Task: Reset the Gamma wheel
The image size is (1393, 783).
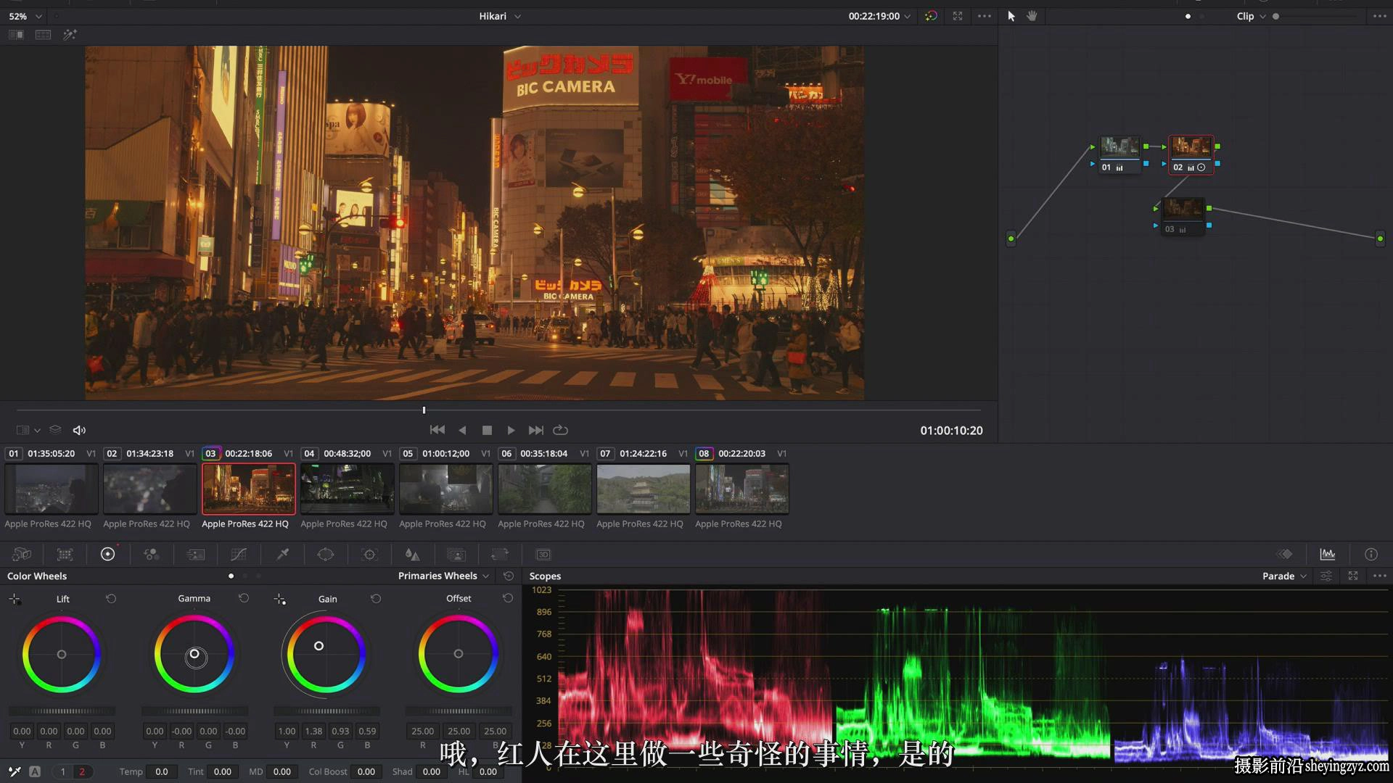Action: point(244,599)
